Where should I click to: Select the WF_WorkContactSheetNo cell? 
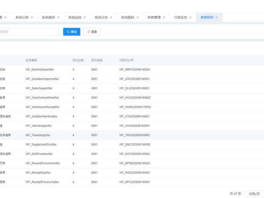[x=42, y=98]
